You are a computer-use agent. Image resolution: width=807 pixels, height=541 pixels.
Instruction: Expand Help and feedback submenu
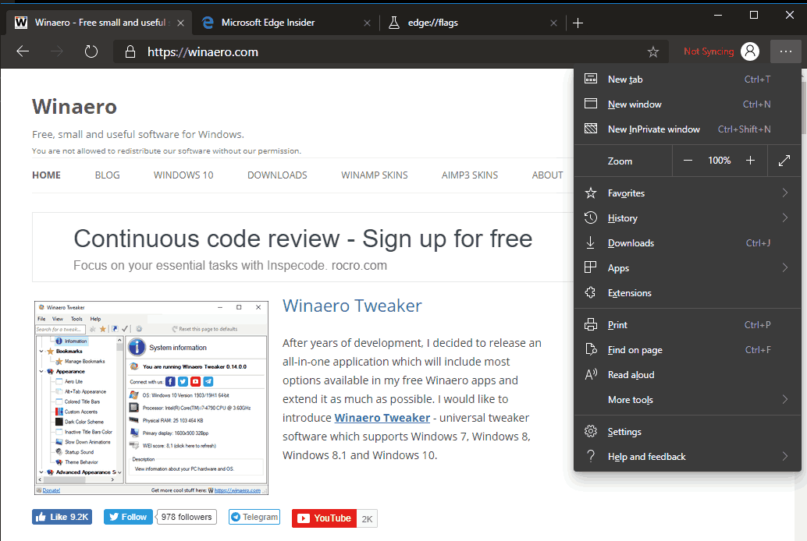[x=688, y=457]
